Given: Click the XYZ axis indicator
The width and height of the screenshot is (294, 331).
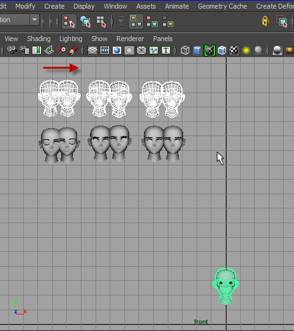Looking at the screenshot, I should 20,308.
